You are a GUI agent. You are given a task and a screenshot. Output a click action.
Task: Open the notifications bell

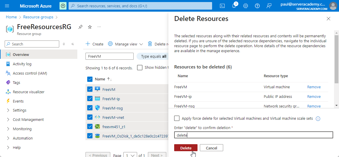(x=234, y=6)
